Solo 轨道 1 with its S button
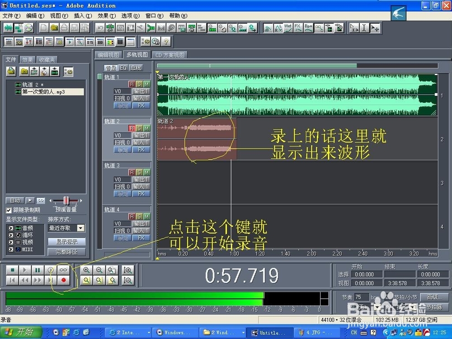 139,84
